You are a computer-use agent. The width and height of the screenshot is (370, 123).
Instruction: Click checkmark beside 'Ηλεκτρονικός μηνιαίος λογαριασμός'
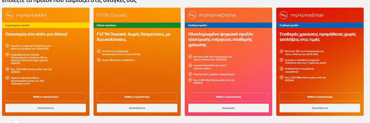coord(190,74)
